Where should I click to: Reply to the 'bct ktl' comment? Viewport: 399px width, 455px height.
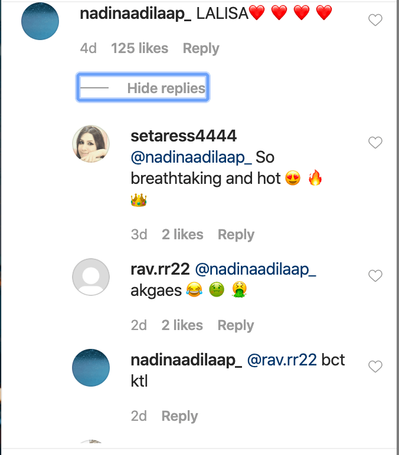tap(179, 416)
